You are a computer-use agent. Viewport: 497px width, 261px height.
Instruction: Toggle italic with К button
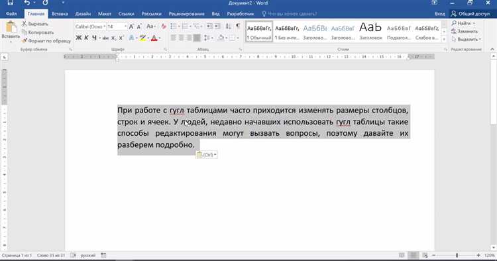tap(86, 38)
